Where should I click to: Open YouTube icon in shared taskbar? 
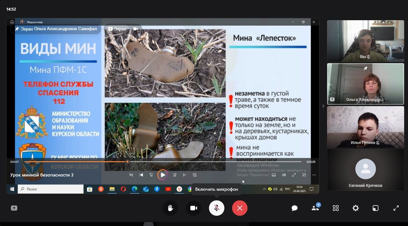168,189
